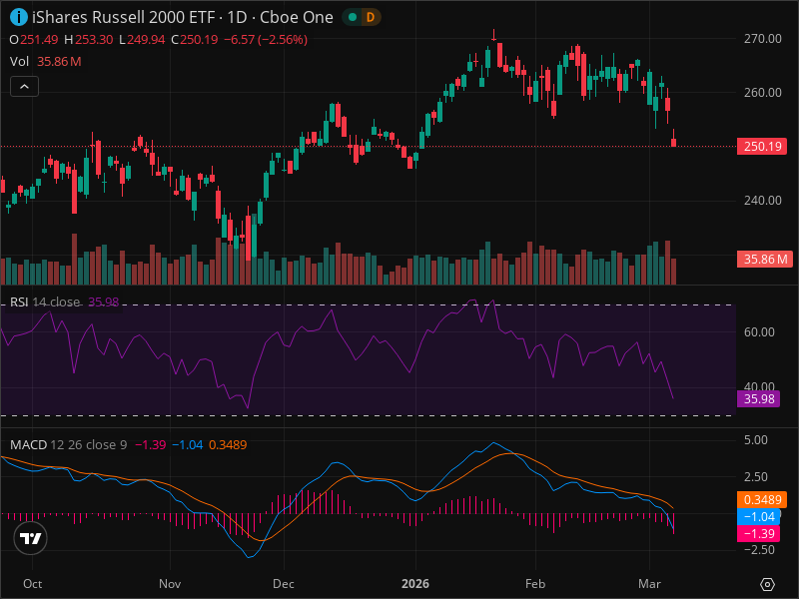This screenshot has height=599, width=799.
Task: Click the Nov date on time axis
Action: tap(170, 584)
